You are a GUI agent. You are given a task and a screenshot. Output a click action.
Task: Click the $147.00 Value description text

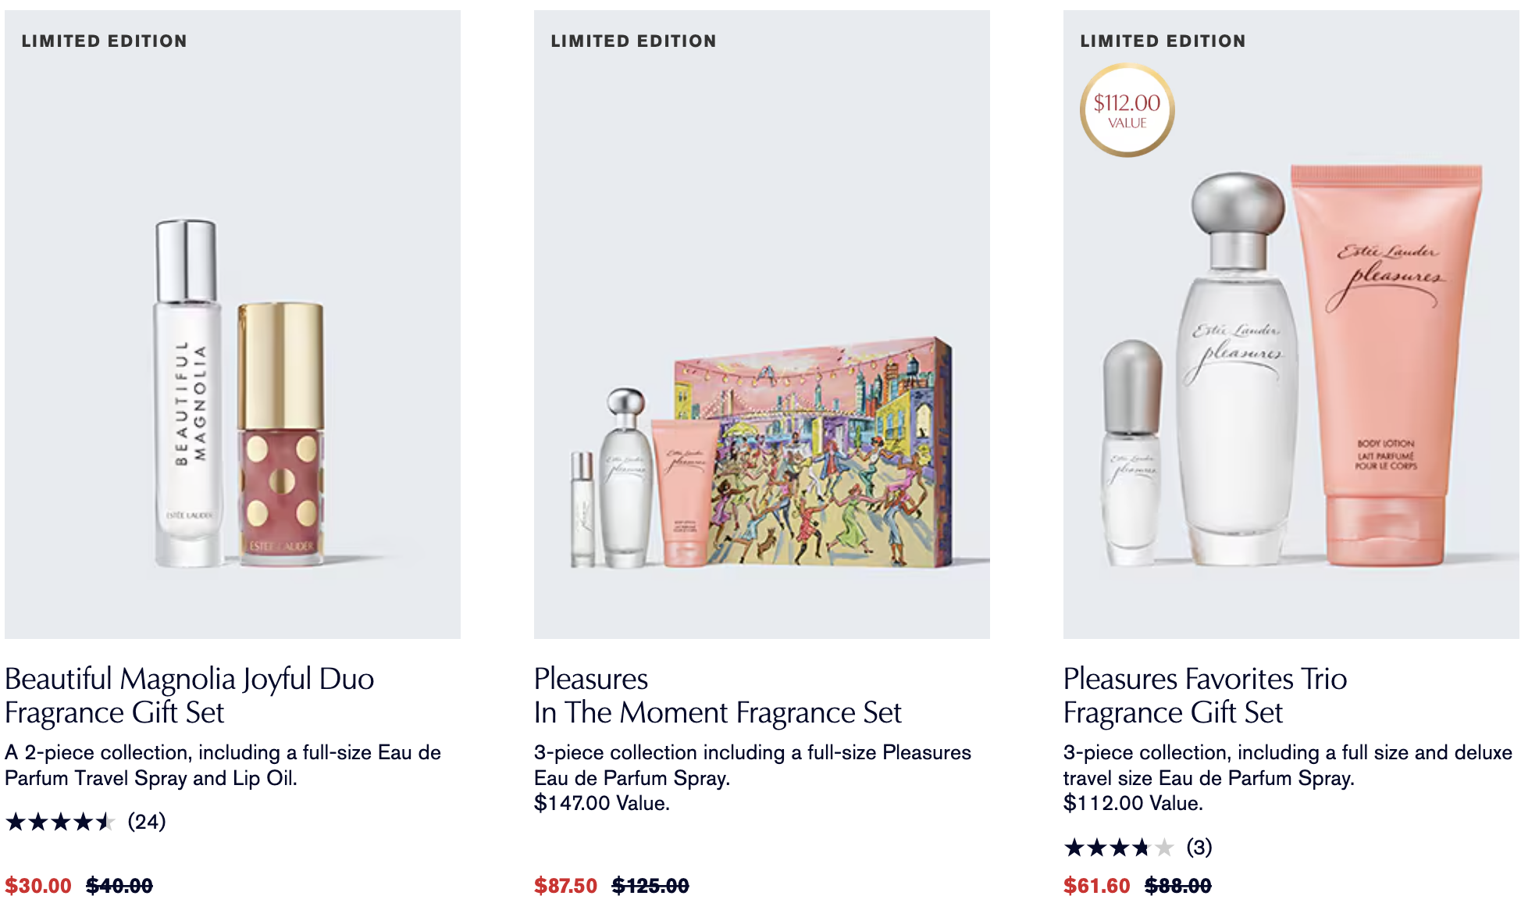(x=601, y=803)
